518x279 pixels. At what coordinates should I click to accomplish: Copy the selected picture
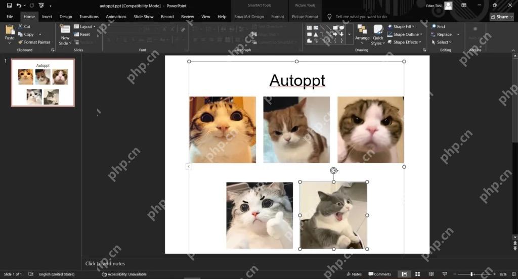pyautogui.click(x=26, y=34)
